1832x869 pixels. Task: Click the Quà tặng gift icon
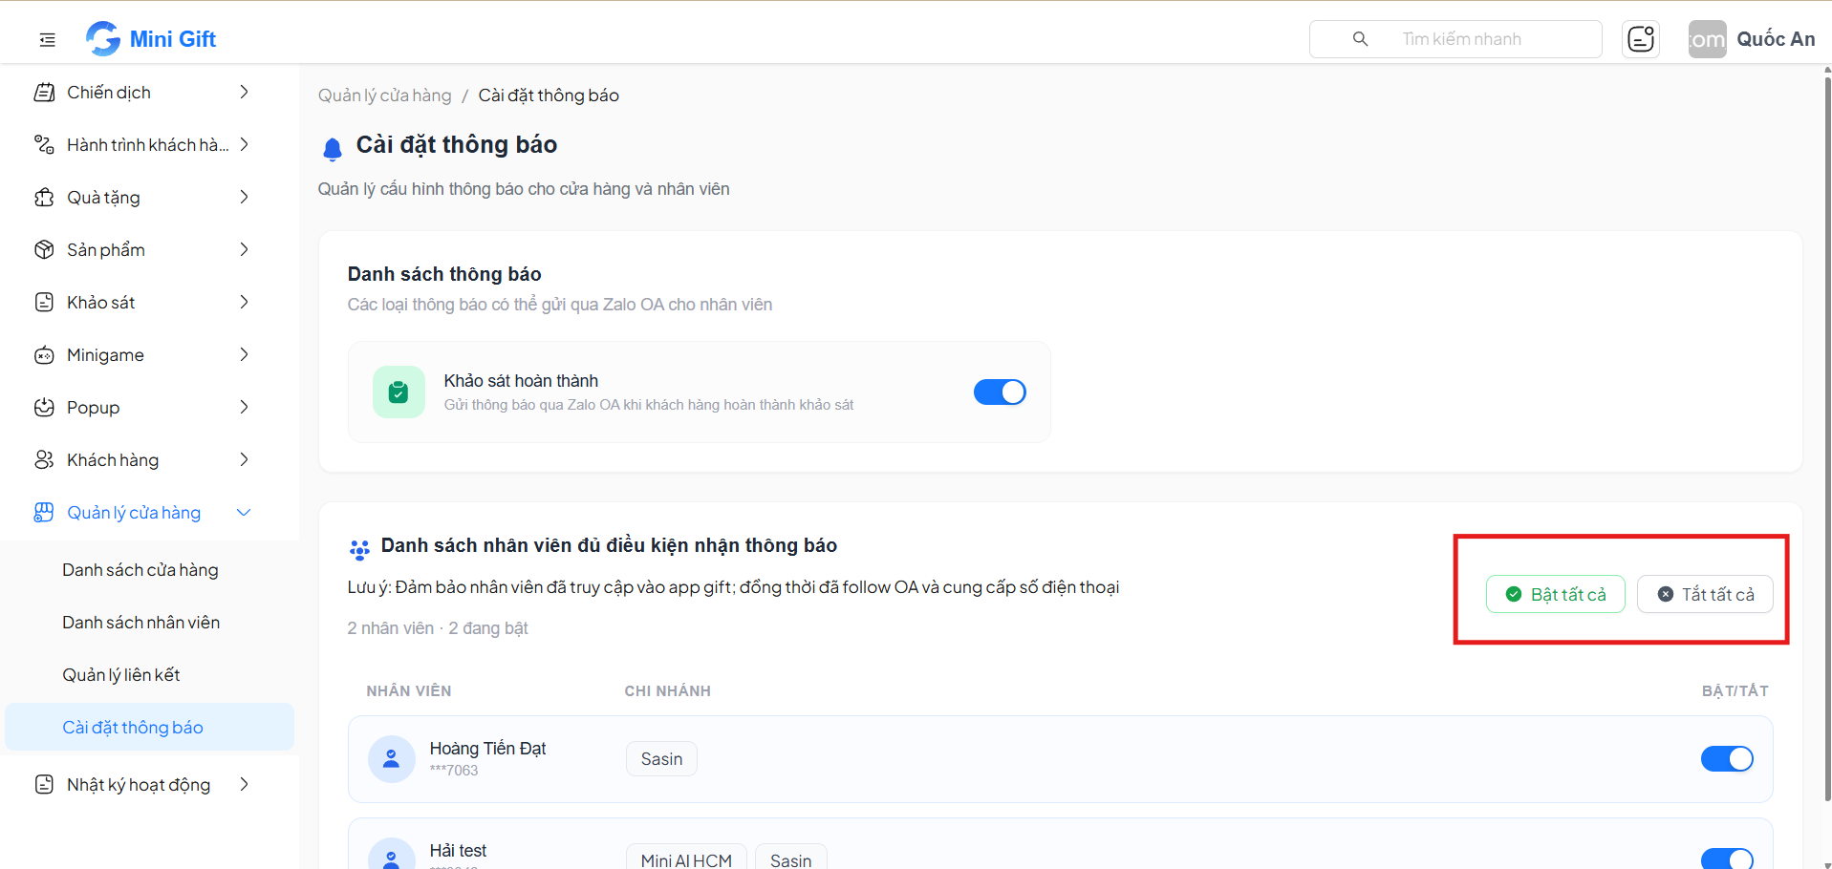pos(44,198)
